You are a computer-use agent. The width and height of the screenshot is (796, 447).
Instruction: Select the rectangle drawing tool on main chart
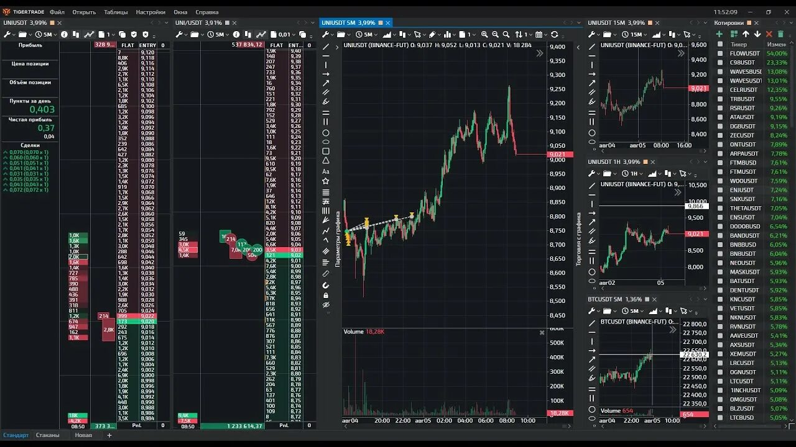click(326, 151)
